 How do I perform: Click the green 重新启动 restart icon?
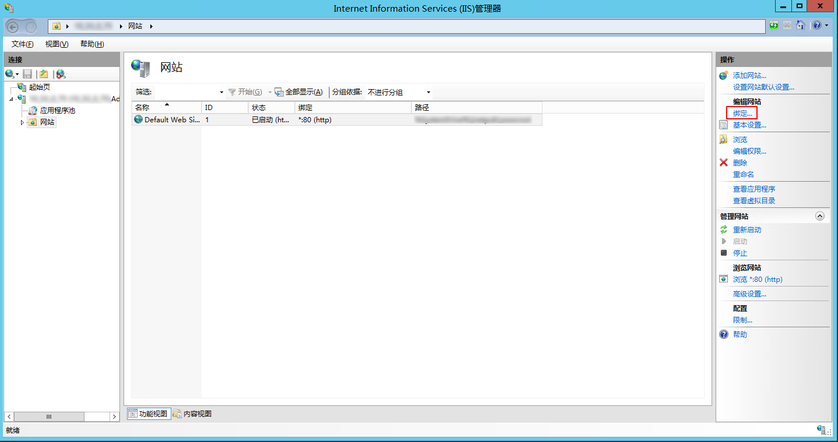(x=724, y=230)
